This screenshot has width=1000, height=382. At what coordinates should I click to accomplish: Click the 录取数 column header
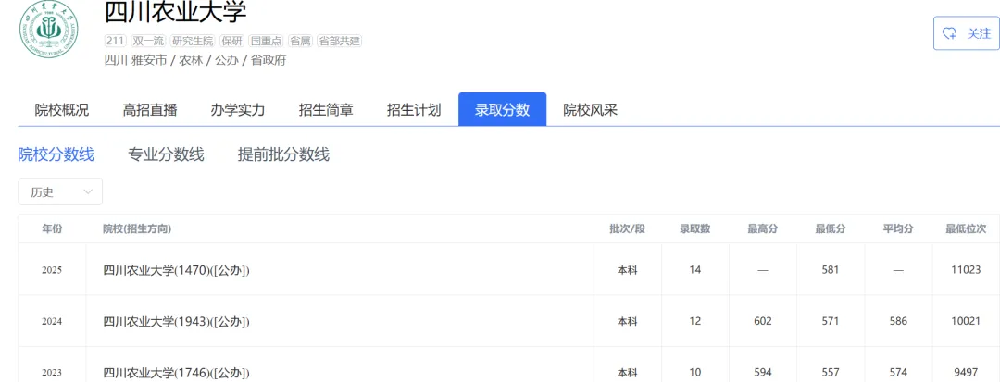tap(695, 228)
